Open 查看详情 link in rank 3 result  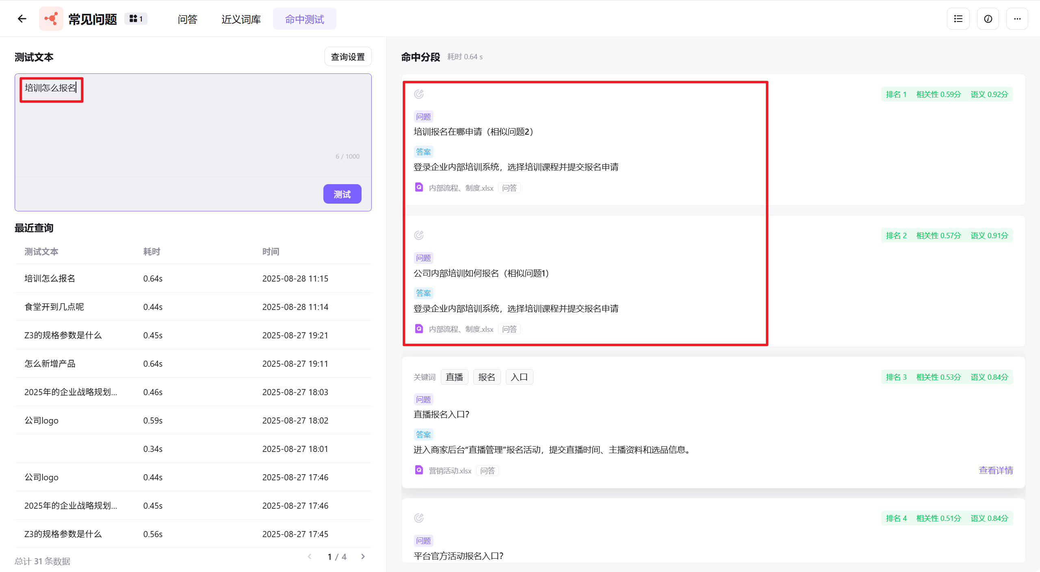[x=995, y=470]
